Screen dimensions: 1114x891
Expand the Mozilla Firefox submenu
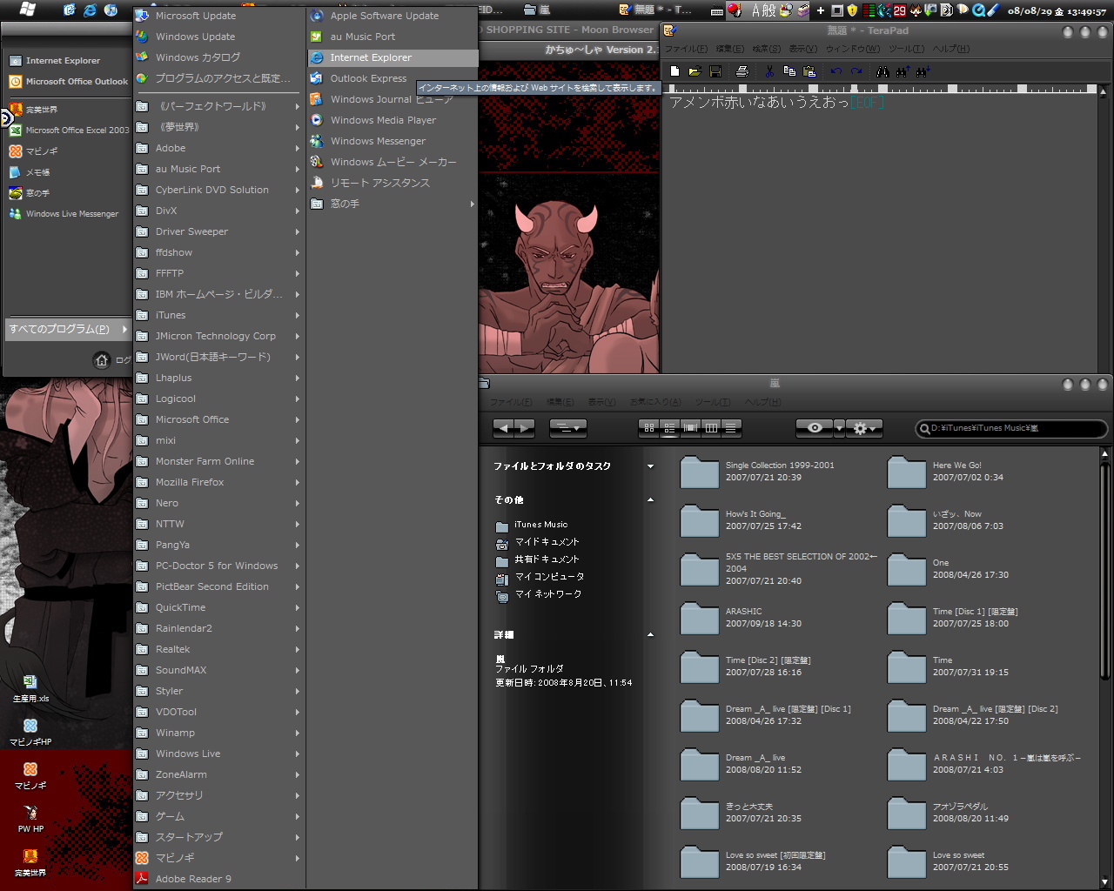coord(218,482)
